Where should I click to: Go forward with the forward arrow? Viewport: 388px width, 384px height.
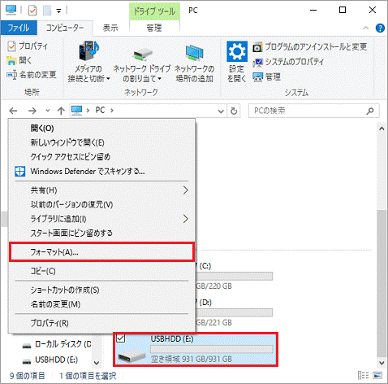coord(32,111)
